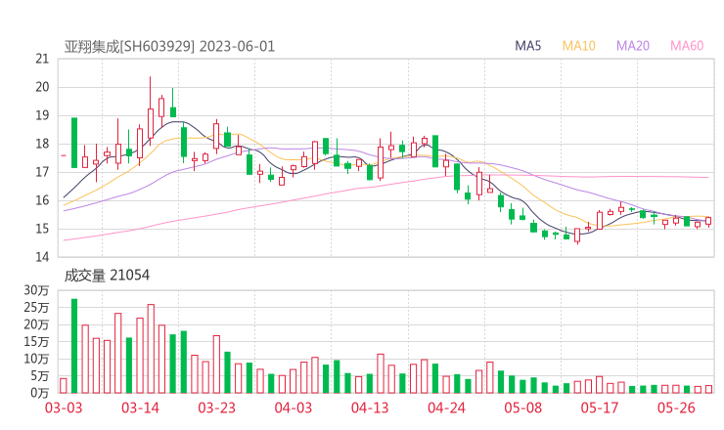Click the tallest green volume bar near 03-03
This screenshot has width=724, height=430.
click(x=74, y=346)
